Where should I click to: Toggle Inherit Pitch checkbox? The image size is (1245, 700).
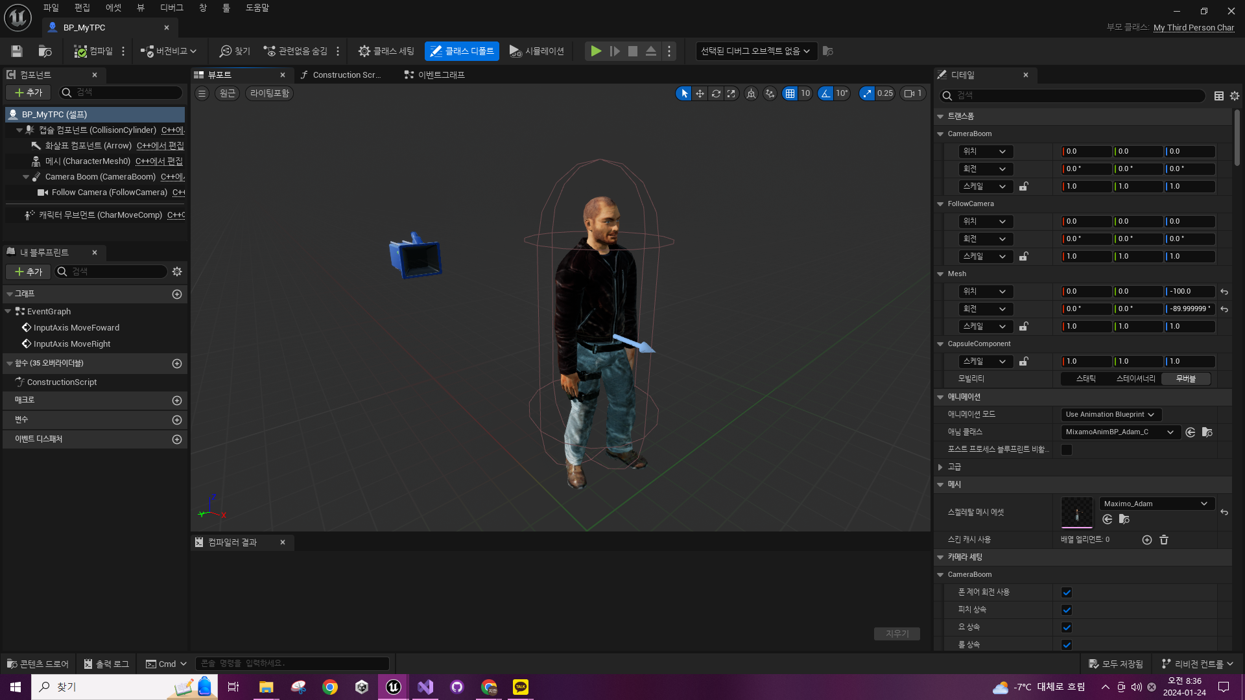pyautogui.click(x=1067, y=610)
